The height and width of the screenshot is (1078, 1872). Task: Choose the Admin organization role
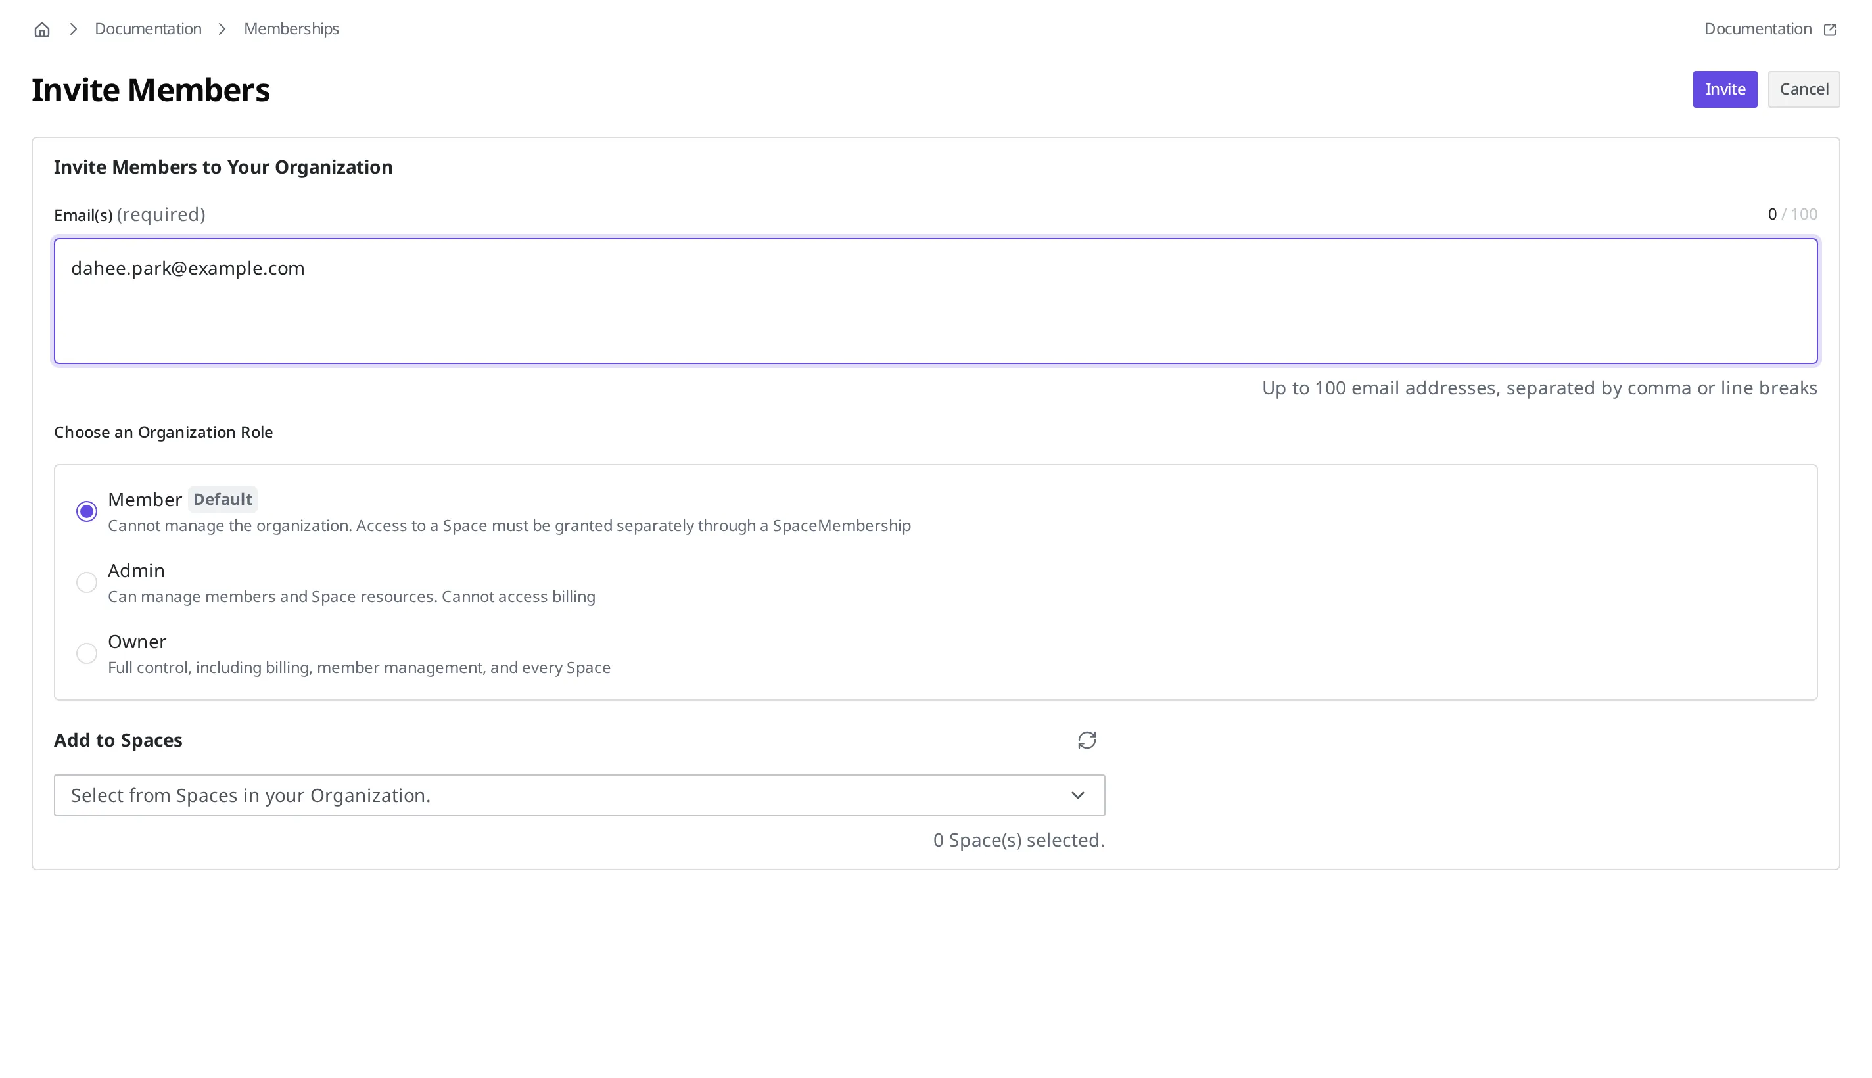tap(87, 582)
